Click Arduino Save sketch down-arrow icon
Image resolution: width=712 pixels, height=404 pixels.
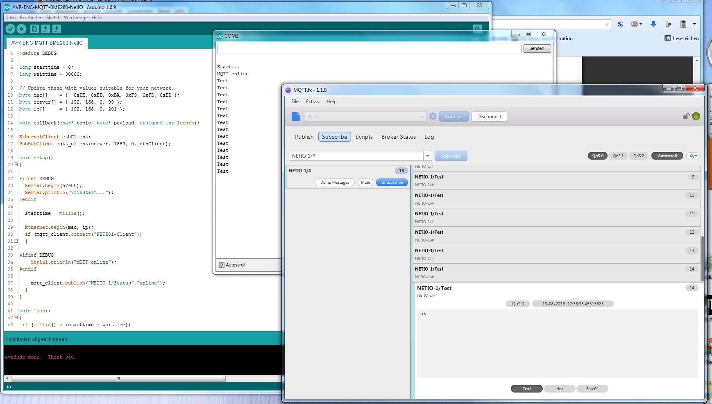[x=57, y=29]
